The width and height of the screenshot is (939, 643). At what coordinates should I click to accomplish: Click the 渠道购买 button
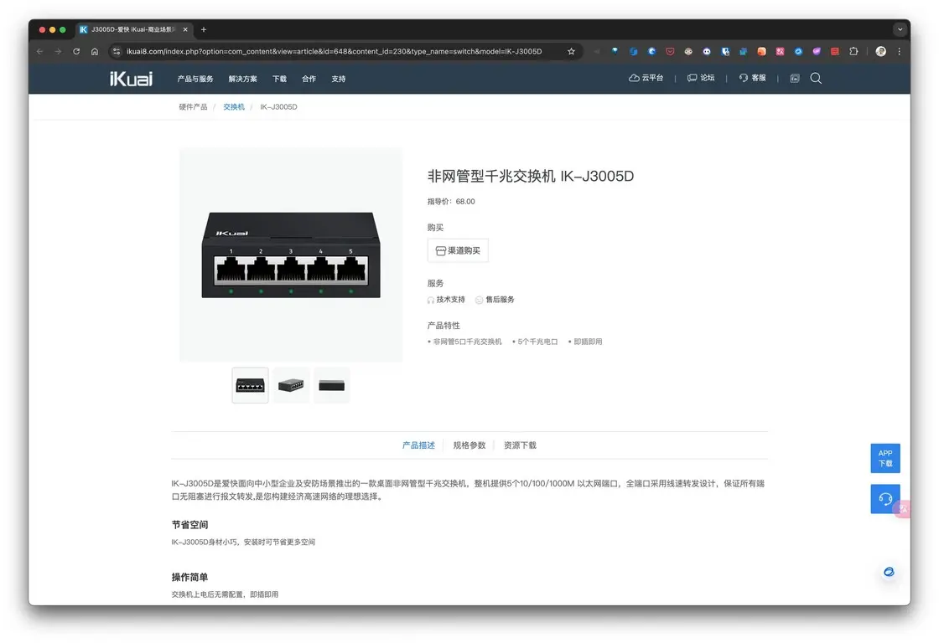[x=458, y=250]
